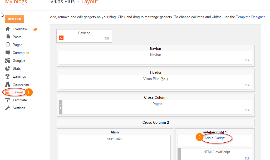This screenshot has height=160, width=270.
Task: Click the Layout breadcrumb heading
Action: pyautogui.click(x=90, y=2)
